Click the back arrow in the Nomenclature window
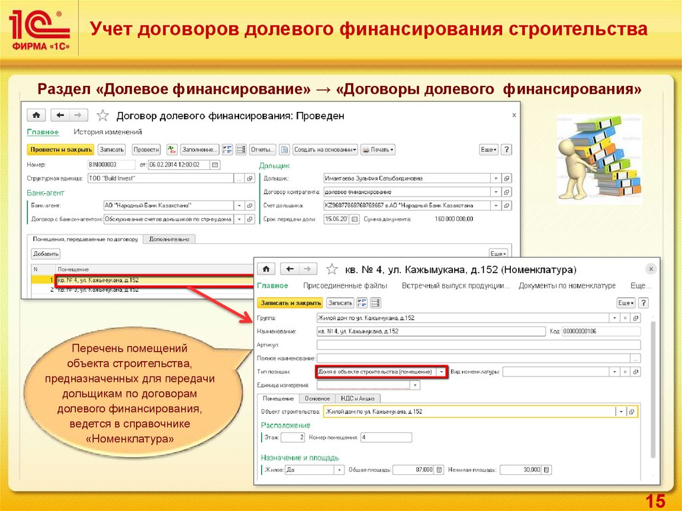Image resolution: width=682 pixels, height=511 pixels. point(290,269)
